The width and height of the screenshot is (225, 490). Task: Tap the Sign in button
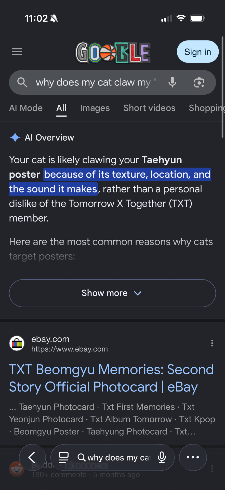point(198,52)
